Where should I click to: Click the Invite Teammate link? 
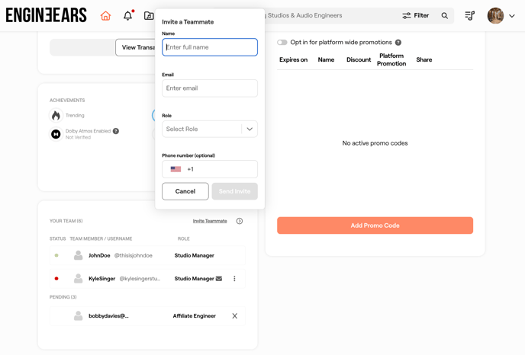(x=210, y=221)
